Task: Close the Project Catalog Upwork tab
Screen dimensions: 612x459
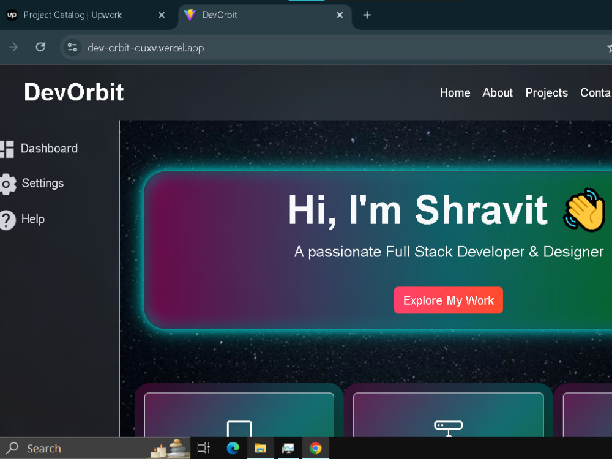Action: [x=162, y=15]
